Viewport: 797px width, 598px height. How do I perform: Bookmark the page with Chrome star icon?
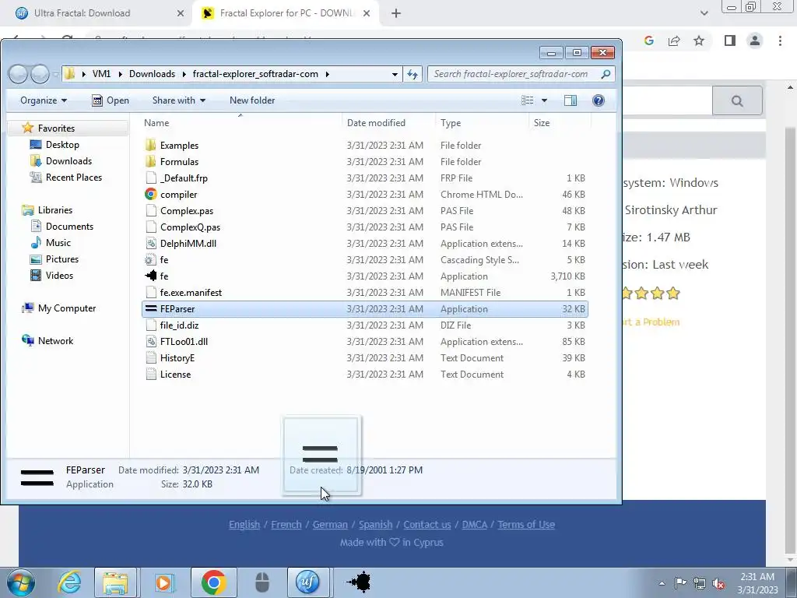point(699,40)
